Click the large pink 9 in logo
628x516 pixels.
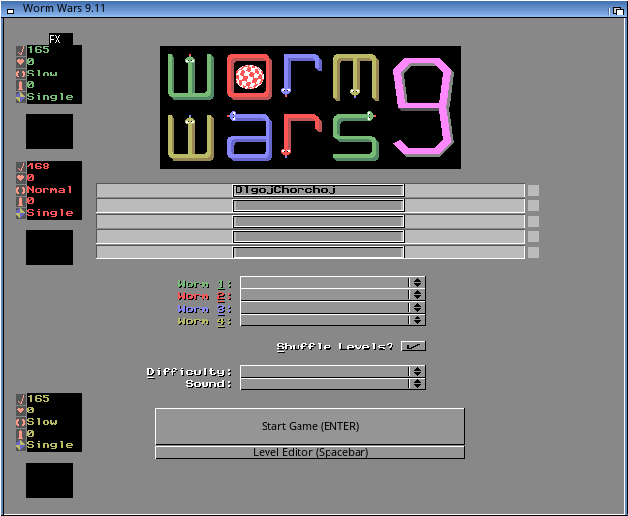[x=423, y=106]
